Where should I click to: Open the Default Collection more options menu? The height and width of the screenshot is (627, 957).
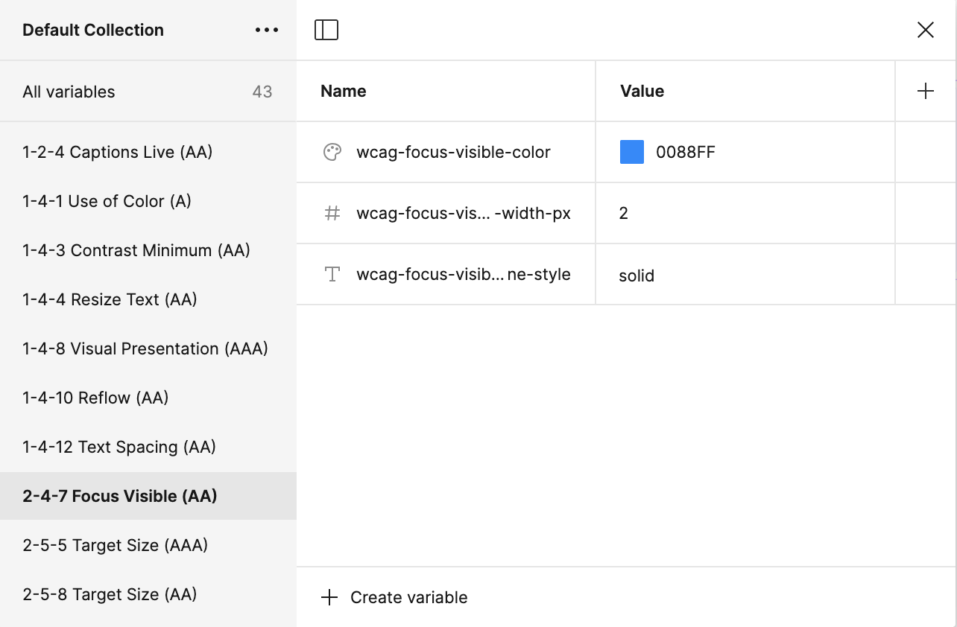click(x=266, y=31)
